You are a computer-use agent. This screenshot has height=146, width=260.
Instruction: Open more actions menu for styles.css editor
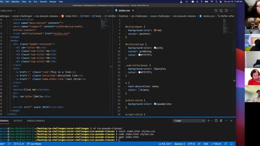pyautogui.click(x=231, y=11)
